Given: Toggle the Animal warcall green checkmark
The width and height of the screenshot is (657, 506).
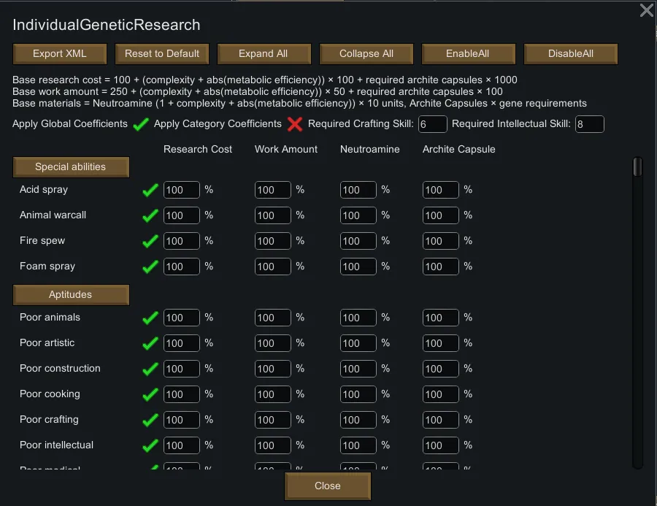Looking at the screenshot, I should pos(150,215).
